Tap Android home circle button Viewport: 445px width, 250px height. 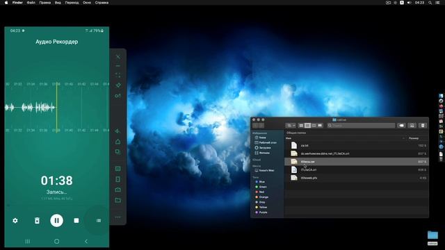[x=57, y=241]
